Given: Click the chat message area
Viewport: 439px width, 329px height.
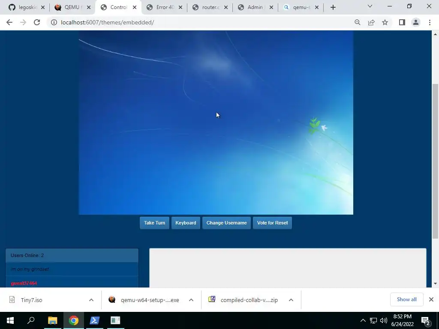Looking at the screenshot, I should (288, 268).
